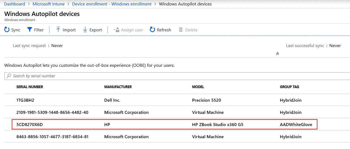
Task: Click the Import upload arrow icon
Action: pos(58,29)
